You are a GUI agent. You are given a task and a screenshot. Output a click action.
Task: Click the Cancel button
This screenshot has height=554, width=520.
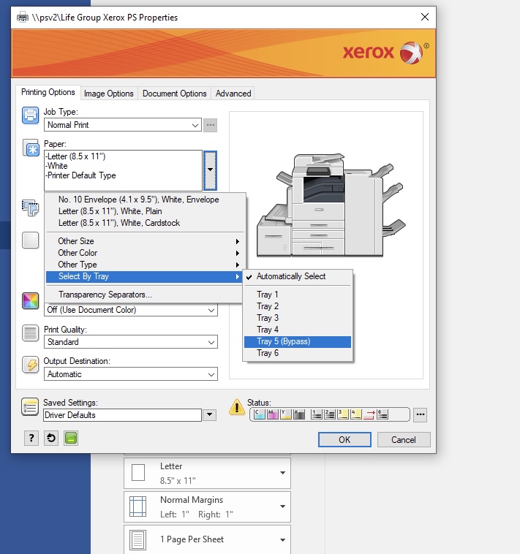404,439
